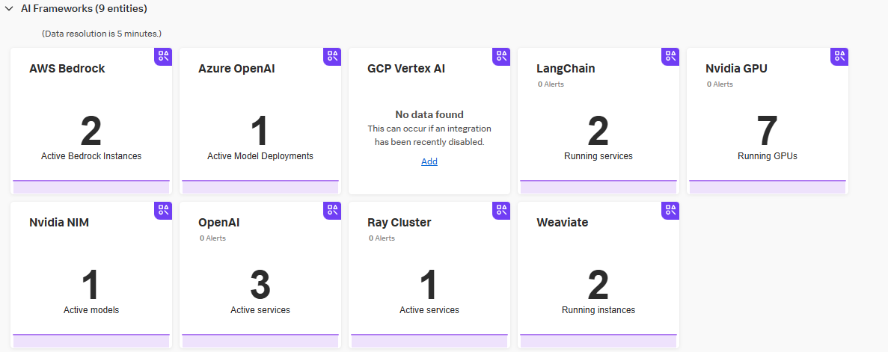The width and height of the screenshot is (888, 352).
Task: Click the sparkline bar at Weaviate card bottom
Action: pyautogui.click(x=598, y=341)
